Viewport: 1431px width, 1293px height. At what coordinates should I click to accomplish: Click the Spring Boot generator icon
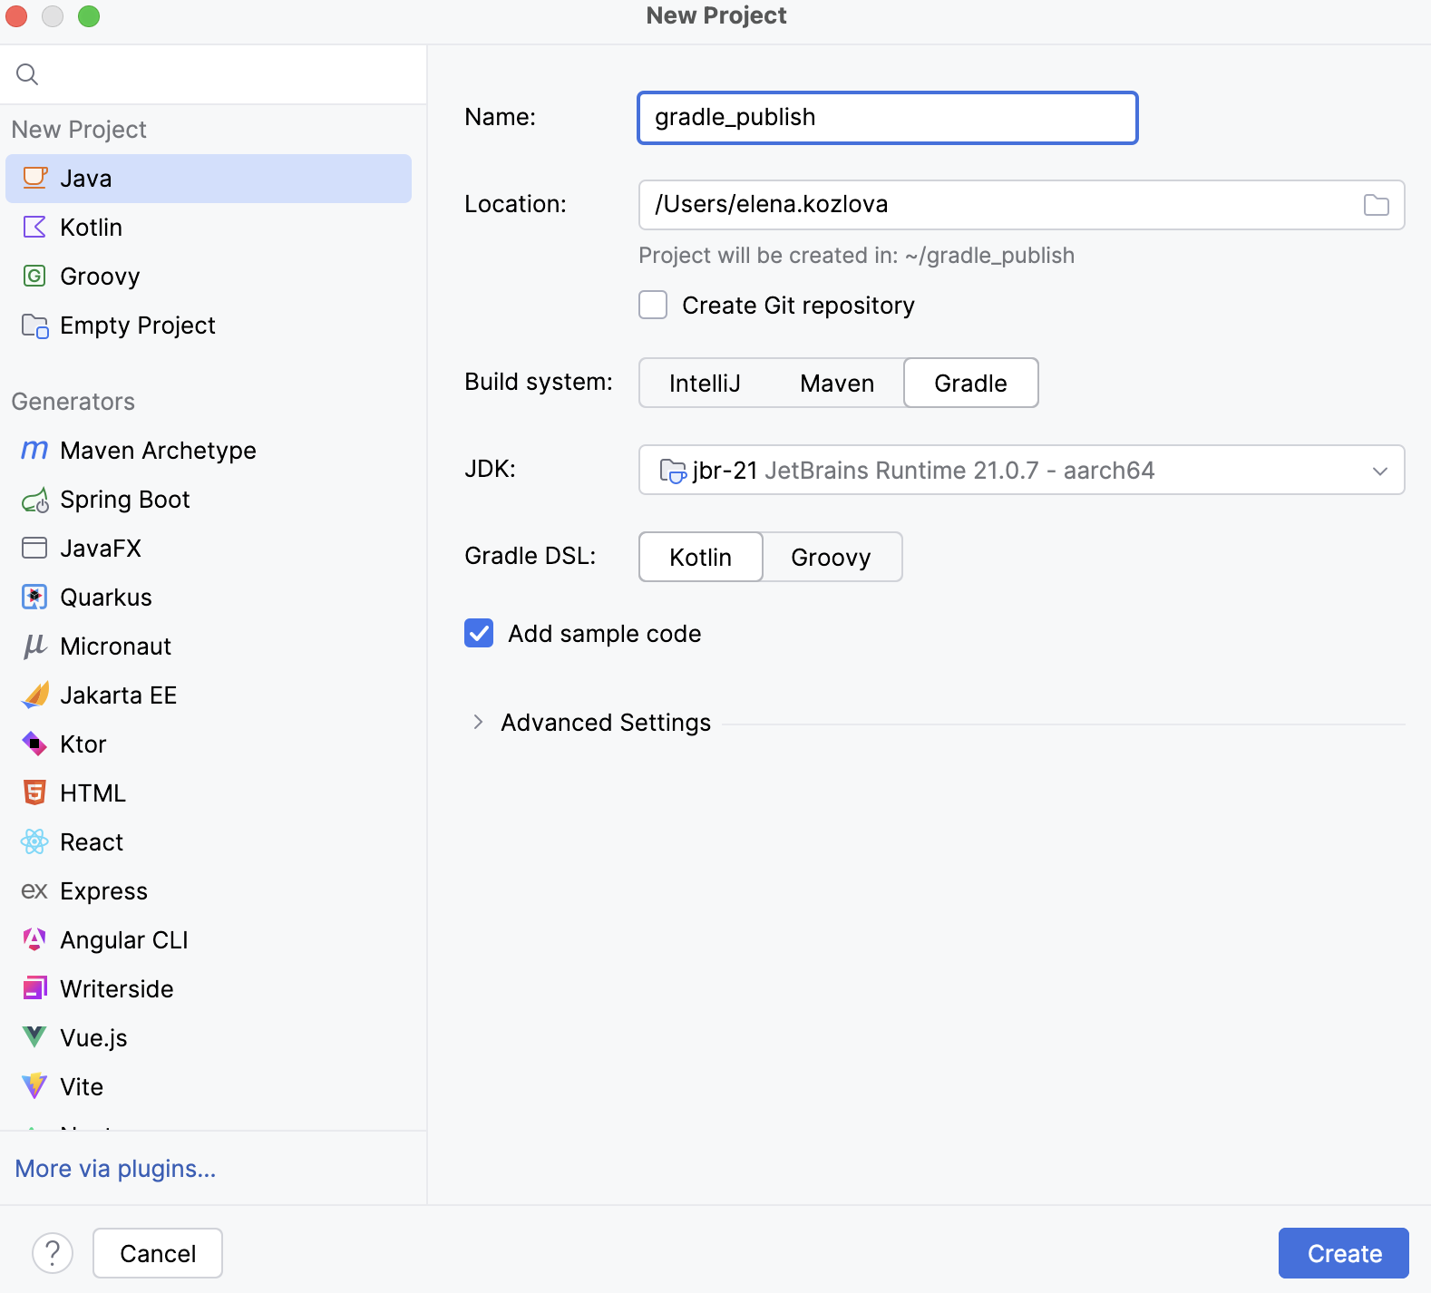(34, 500)
